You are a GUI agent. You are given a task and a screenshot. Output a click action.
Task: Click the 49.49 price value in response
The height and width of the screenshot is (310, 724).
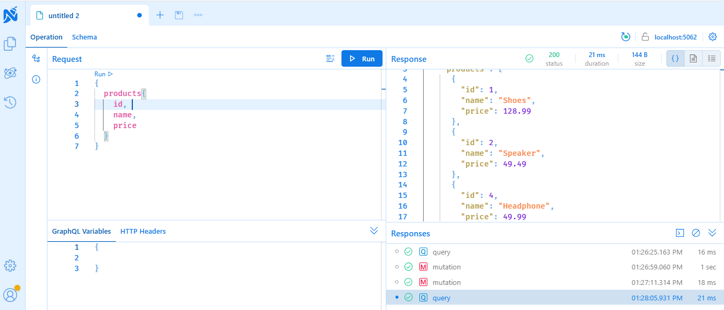click(x=515, y=164)
